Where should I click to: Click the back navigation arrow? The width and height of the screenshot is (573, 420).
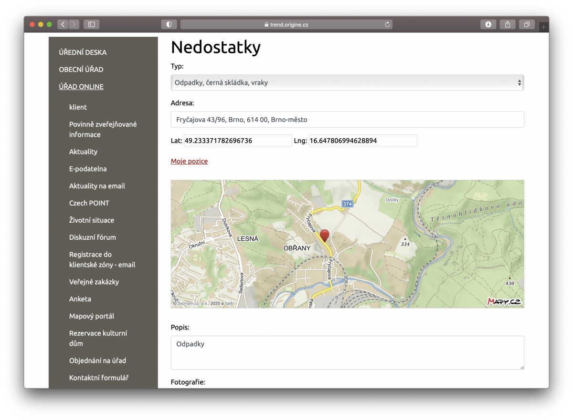pyautogui.click(x=62, y=24)
